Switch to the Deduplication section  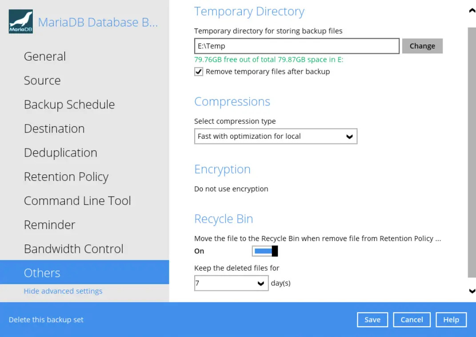pos(60,152)
